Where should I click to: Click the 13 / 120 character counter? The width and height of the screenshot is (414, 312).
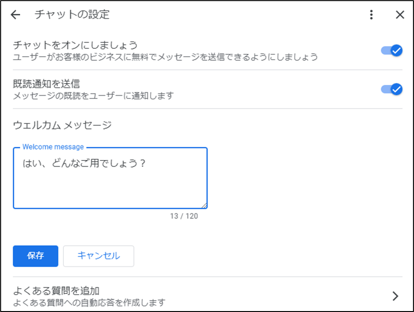(x=184, y=216)
